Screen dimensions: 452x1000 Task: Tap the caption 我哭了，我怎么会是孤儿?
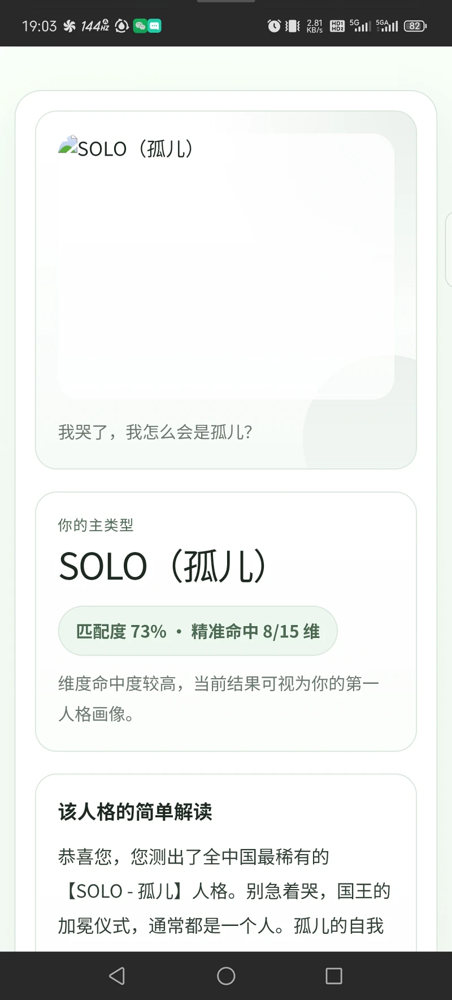(x=158, y=432)
